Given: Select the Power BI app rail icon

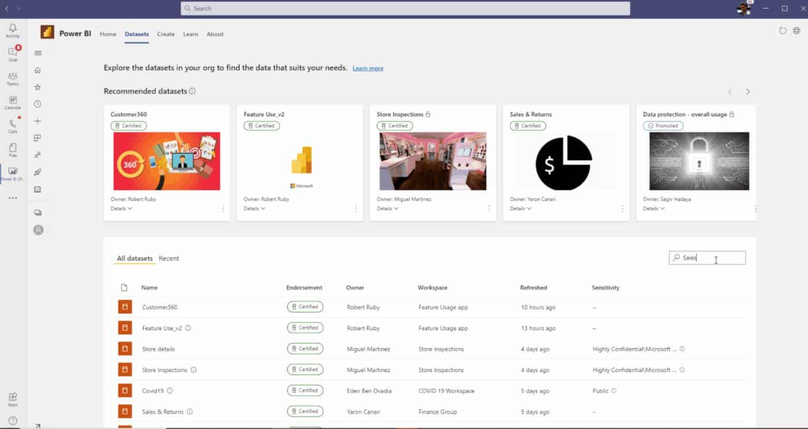Looking at the screenshot, I should pos(13,174).
